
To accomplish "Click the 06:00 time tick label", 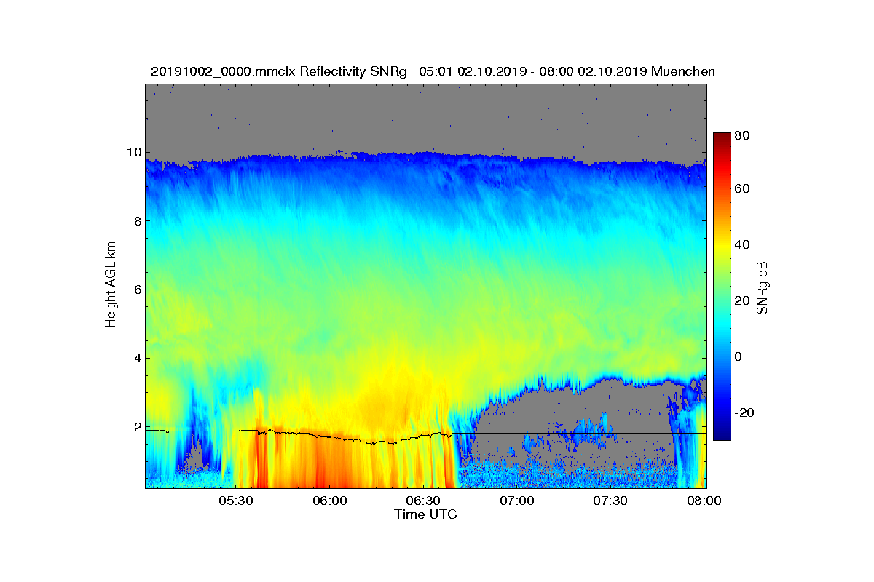I will [330, 501].
